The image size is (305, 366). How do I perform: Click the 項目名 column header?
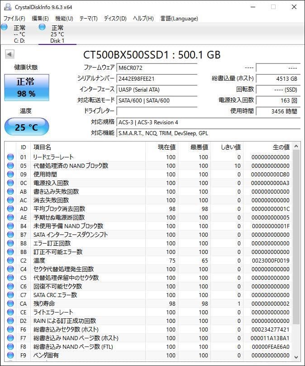[x=88, y=147]
